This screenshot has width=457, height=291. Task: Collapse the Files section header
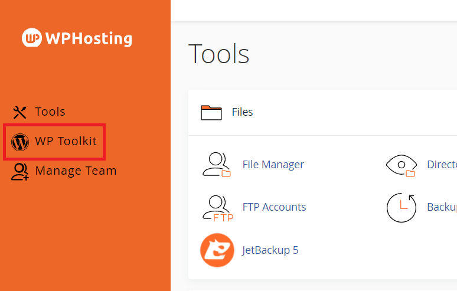pos(242,112)
